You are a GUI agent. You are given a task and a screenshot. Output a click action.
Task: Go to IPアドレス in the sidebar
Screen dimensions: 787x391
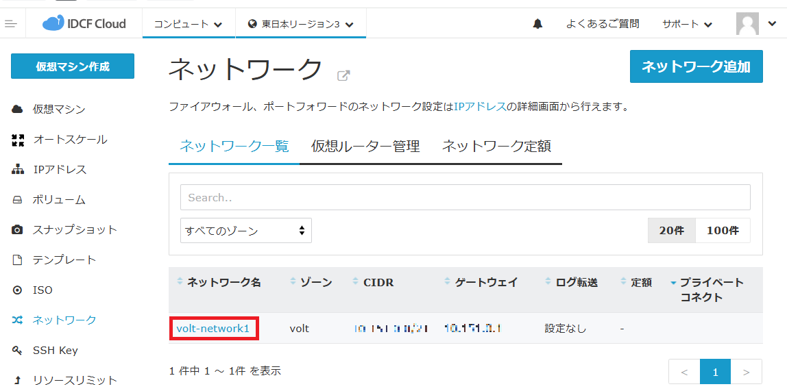[x=59, y=169]
